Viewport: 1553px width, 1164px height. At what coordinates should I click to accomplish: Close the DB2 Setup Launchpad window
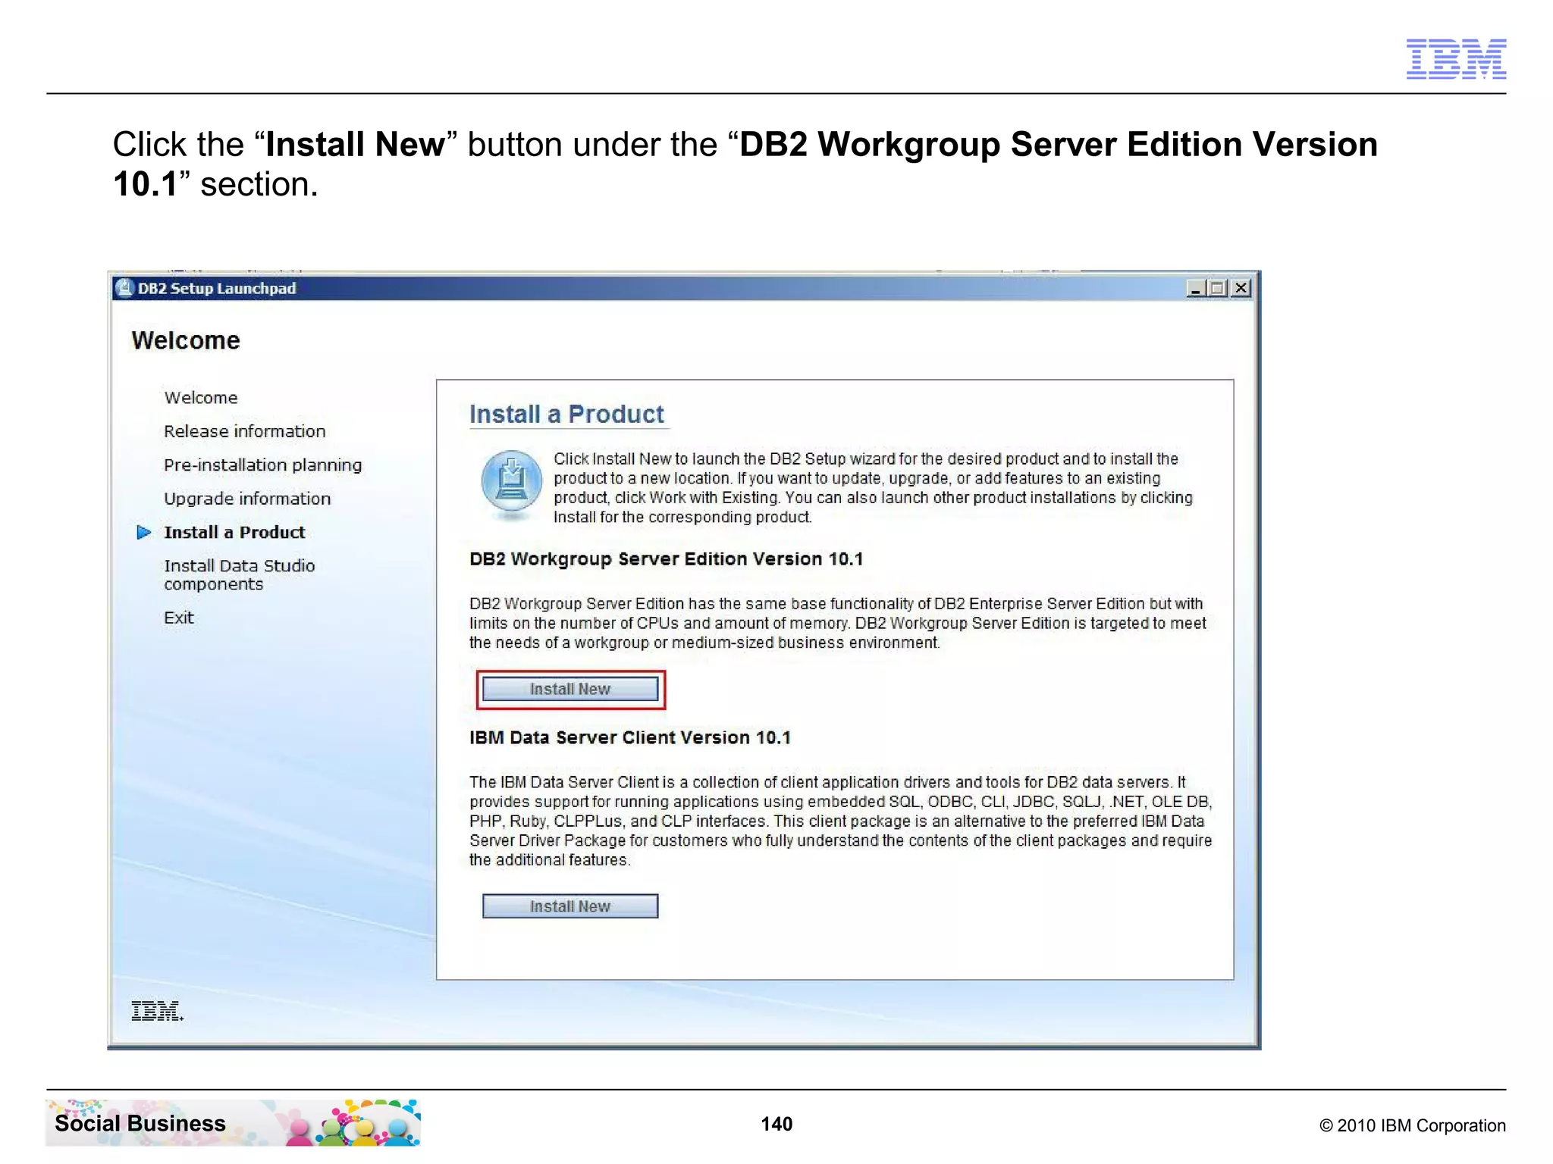[x=1241, y=288]
